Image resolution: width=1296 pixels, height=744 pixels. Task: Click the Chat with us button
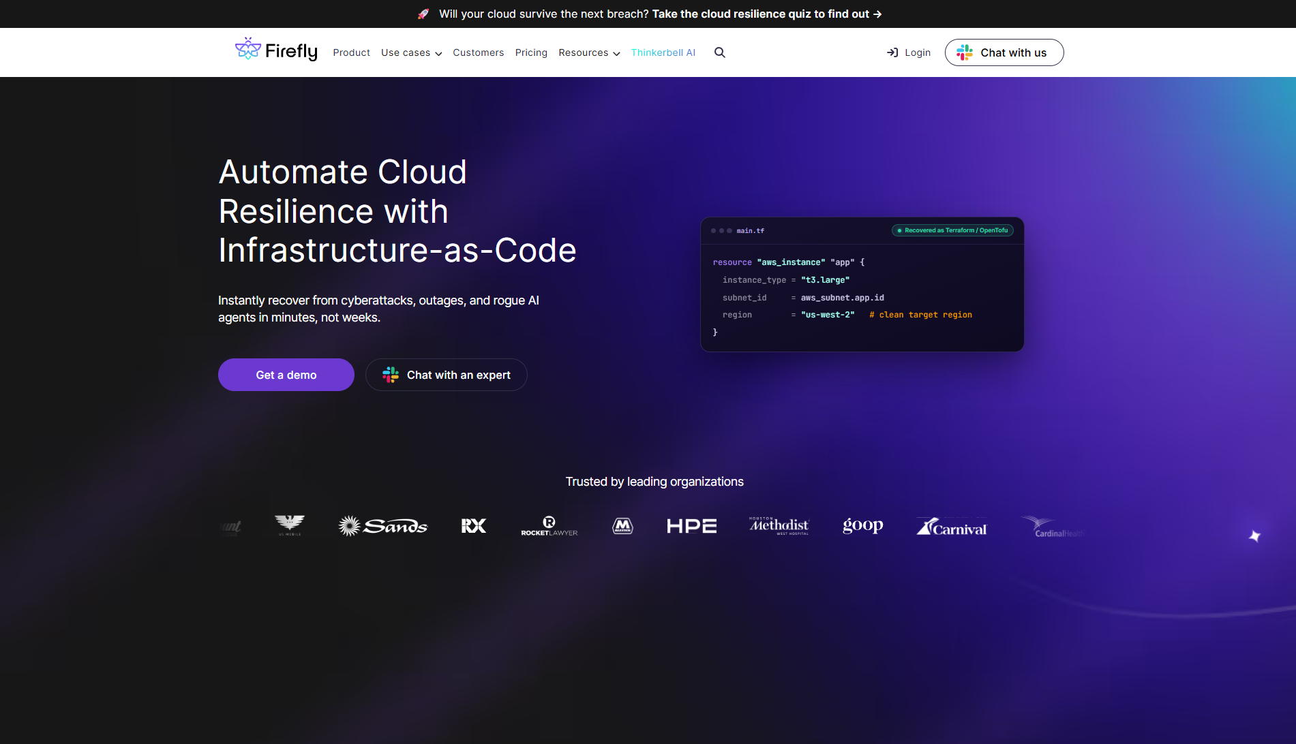(1004, 52)
